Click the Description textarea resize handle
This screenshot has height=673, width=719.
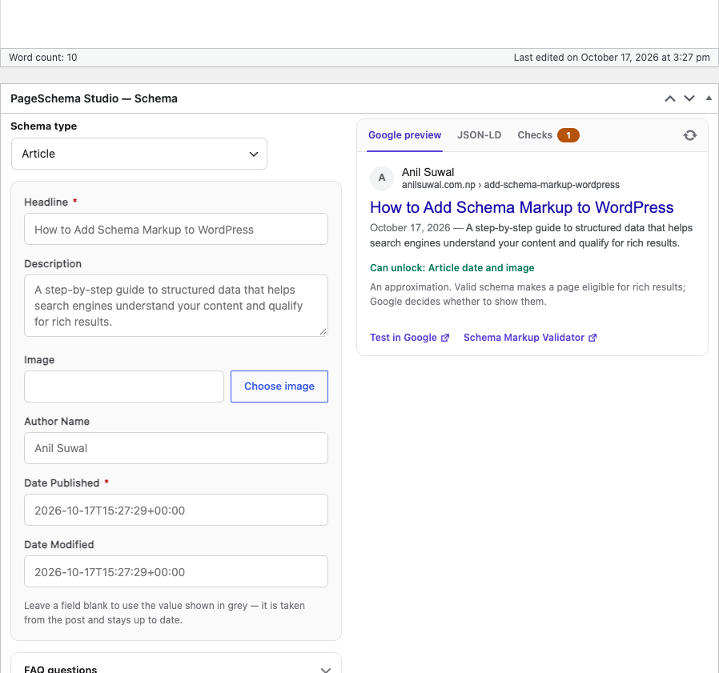tap(323, 332)
